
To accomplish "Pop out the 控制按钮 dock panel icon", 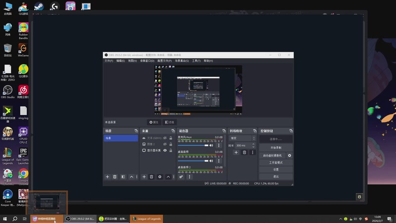I will coord(291,131).
